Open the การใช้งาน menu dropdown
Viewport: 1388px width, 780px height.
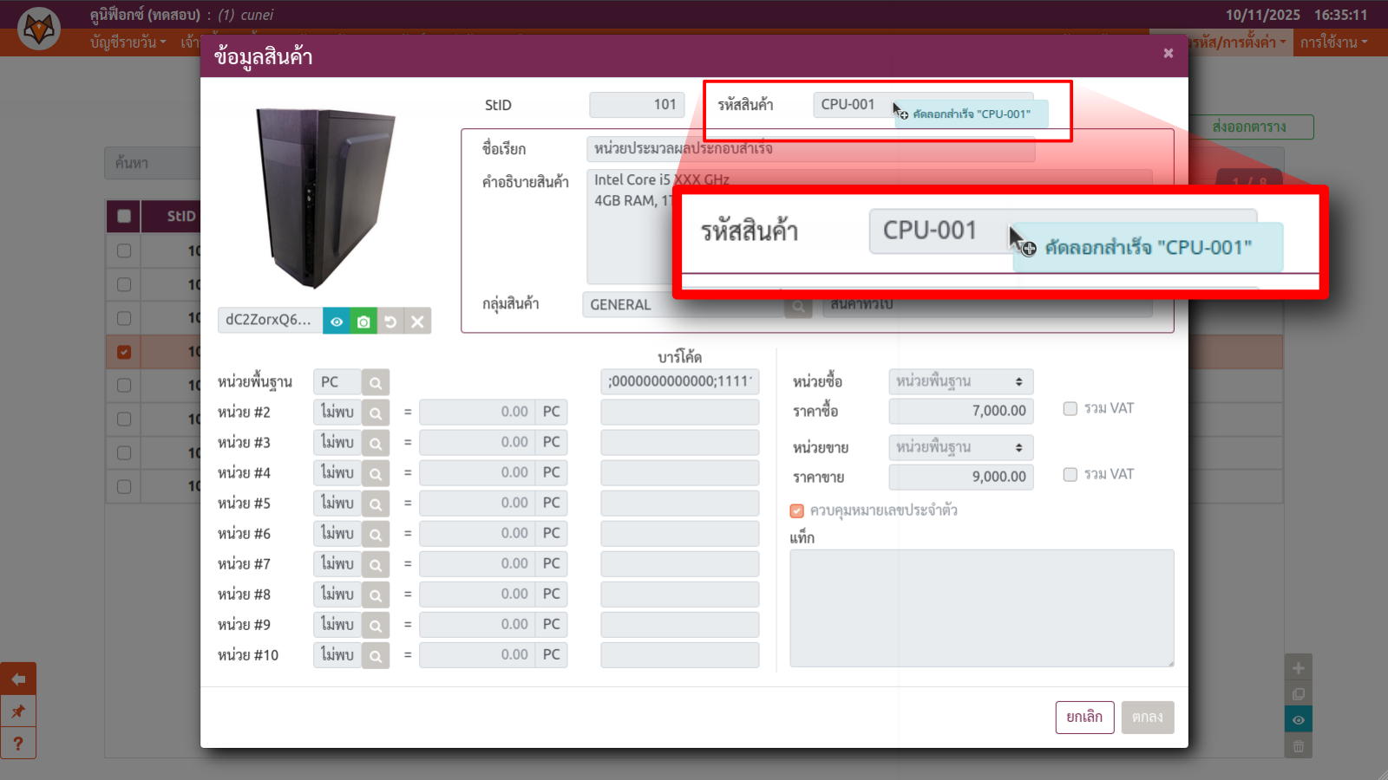[1332, 42]
